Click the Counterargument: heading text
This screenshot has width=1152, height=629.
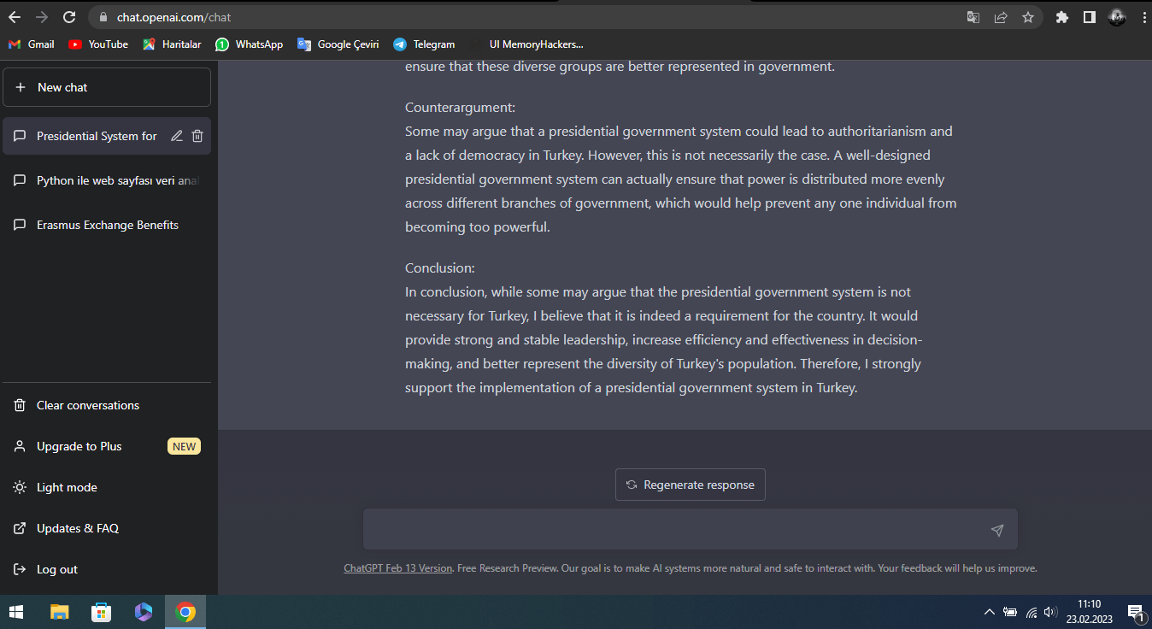(460, 108)
